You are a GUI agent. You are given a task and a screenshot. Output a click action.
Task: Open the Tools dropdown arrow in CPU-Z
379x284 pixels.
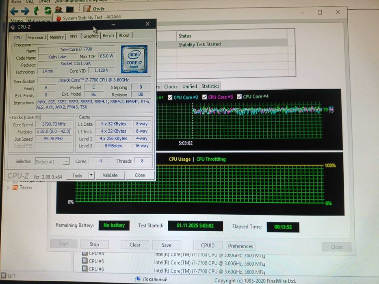click(x=91, y=175)
